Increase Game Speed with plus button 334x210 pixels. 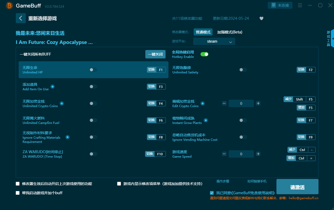pyautogui.click(x=258, y=154)
